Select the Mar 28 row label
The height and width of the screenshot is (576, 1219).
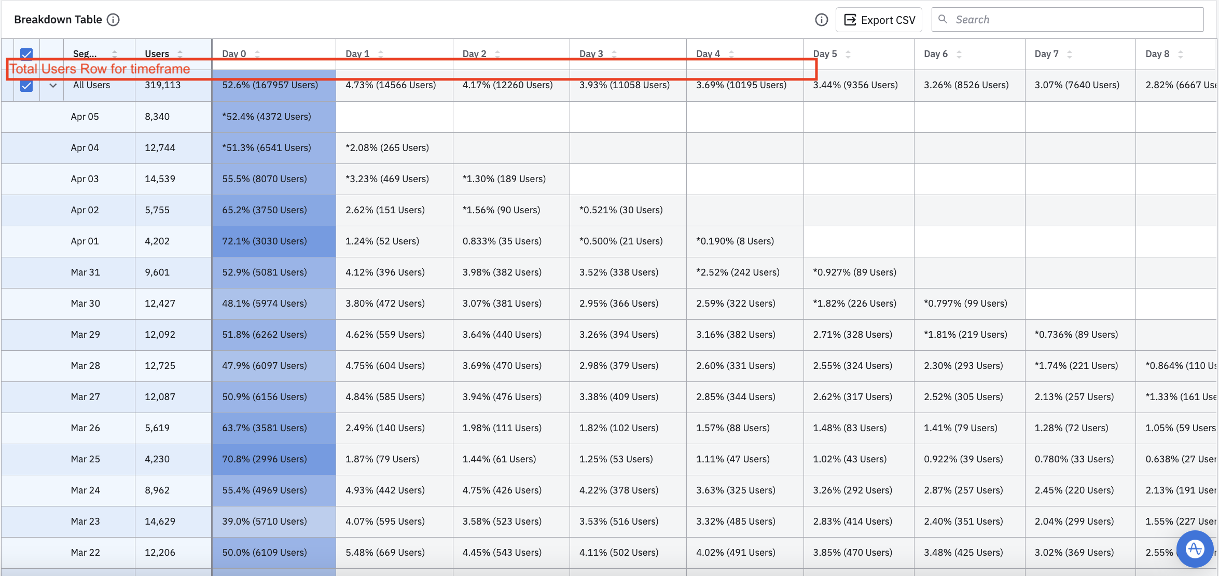[85, 366]
